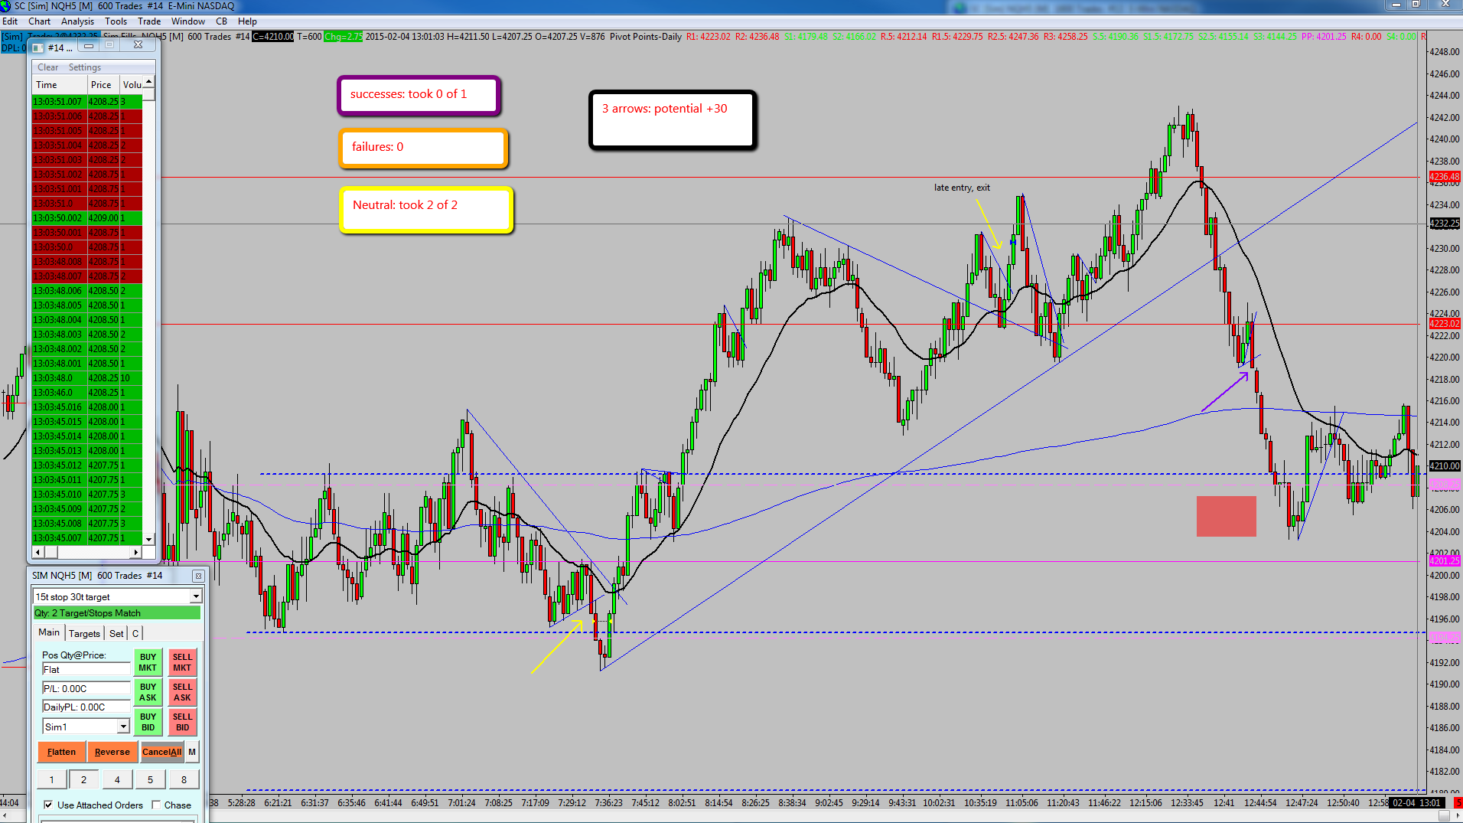The width and height of the screenshot is (1463, 823).
Task: Click left arrow of time and sales horizontal scrollbar
Action: click(x=38, y=552)
